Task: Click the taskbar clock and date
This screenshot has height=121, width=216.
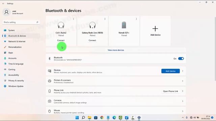Action: (206, 118)
